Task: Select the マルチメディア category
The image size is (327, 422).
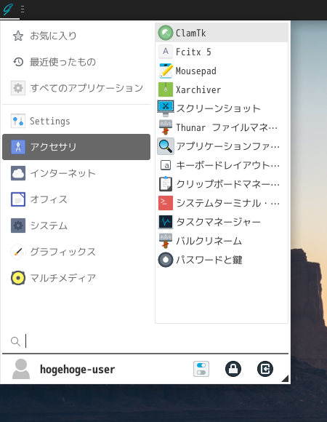Action: [76, 278]
